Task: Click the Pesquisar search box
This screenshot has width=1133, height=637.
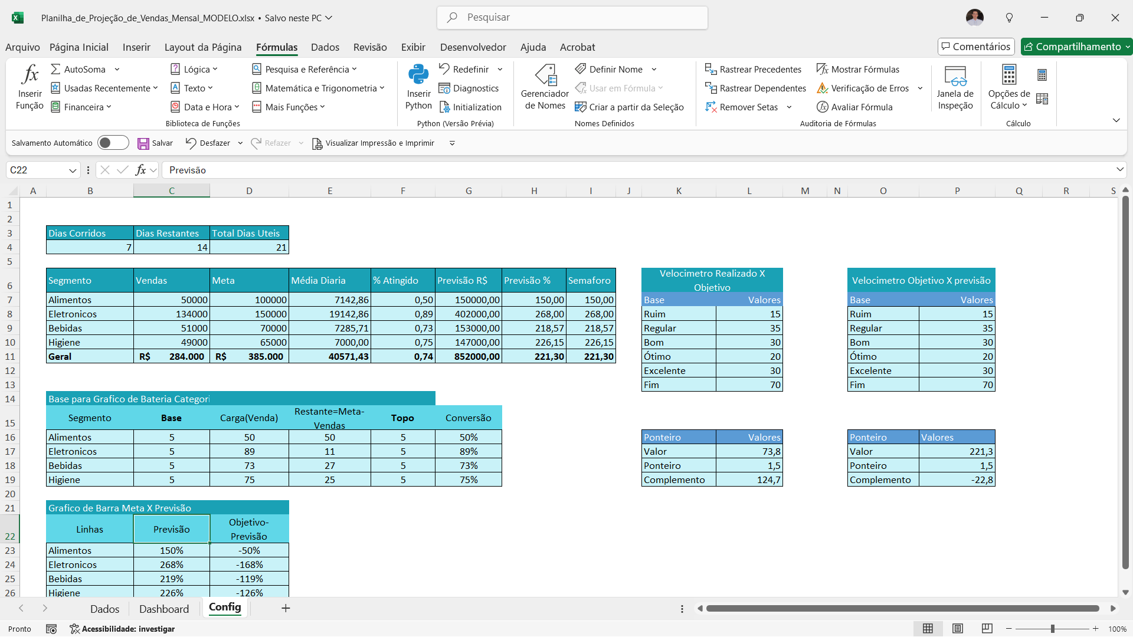Action: point(572,18)
